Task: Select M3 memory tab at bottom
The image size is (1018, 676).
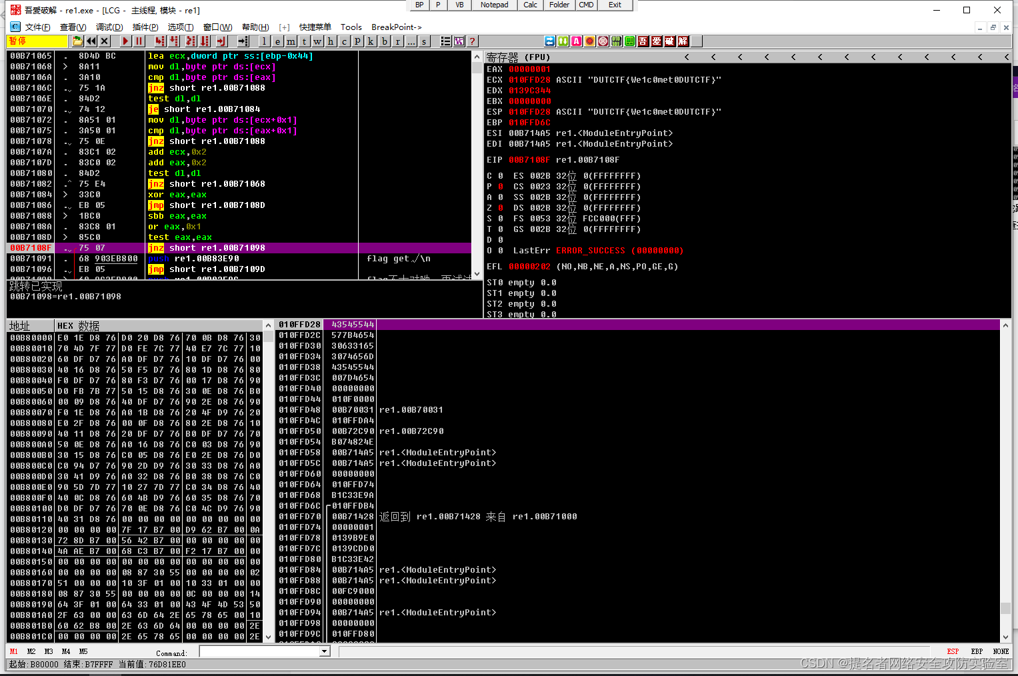Action: (x=48, y=651)
